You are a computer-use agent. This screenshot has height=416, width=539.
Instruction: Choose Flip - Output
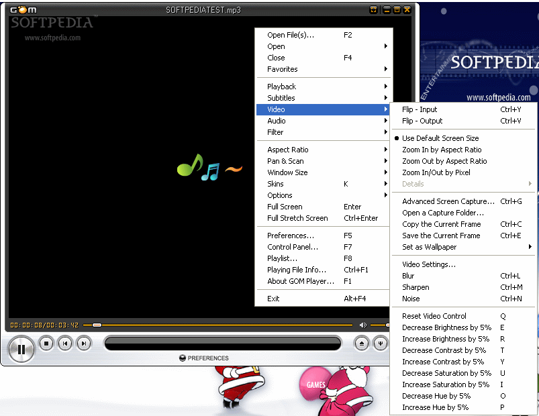[x=463, y=121]
